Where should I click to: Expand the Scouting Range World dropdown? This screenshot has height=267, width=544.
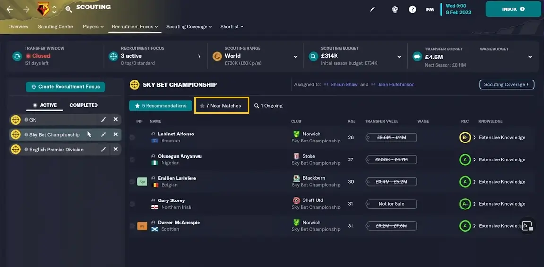[295, 57]
